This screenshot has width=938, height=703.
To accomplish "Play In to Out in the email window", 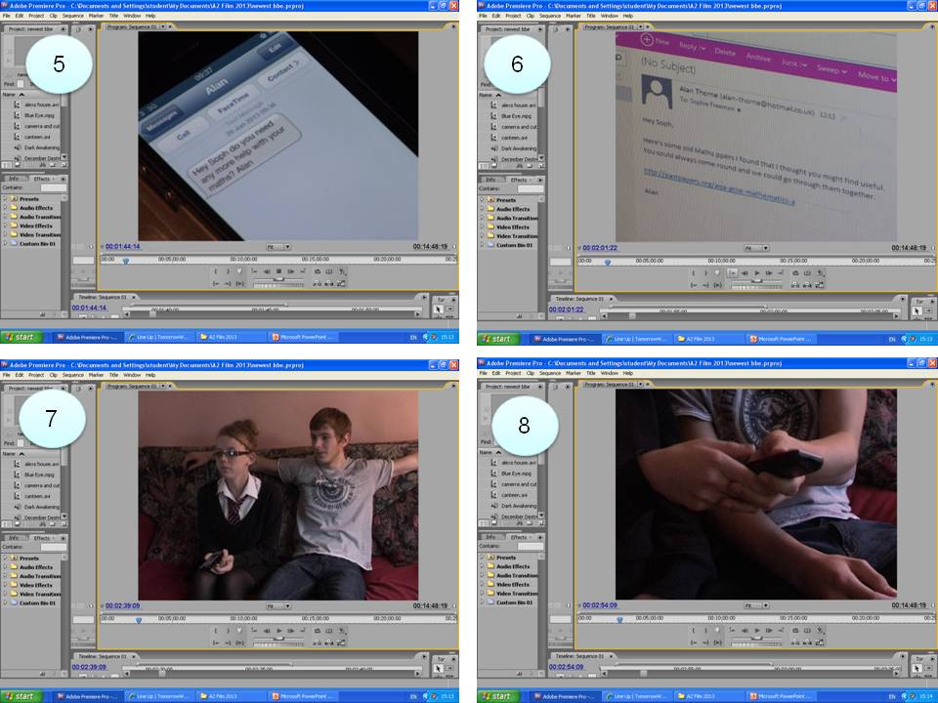I will pyautogui.click(x=717, y=284).
